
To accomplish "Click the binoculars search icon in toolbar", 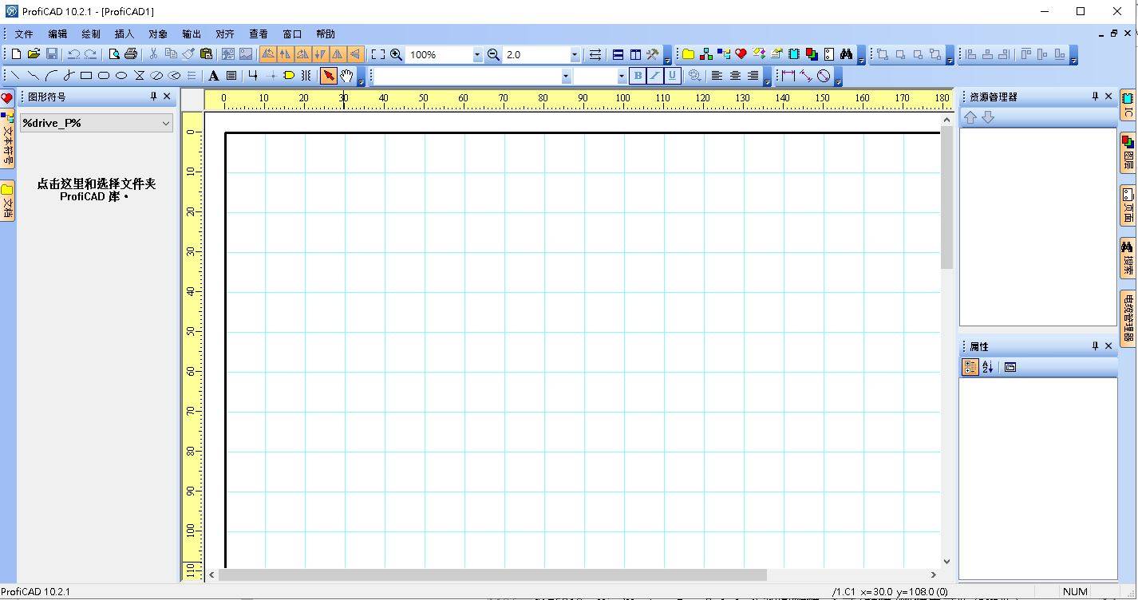I will point(846,54).
